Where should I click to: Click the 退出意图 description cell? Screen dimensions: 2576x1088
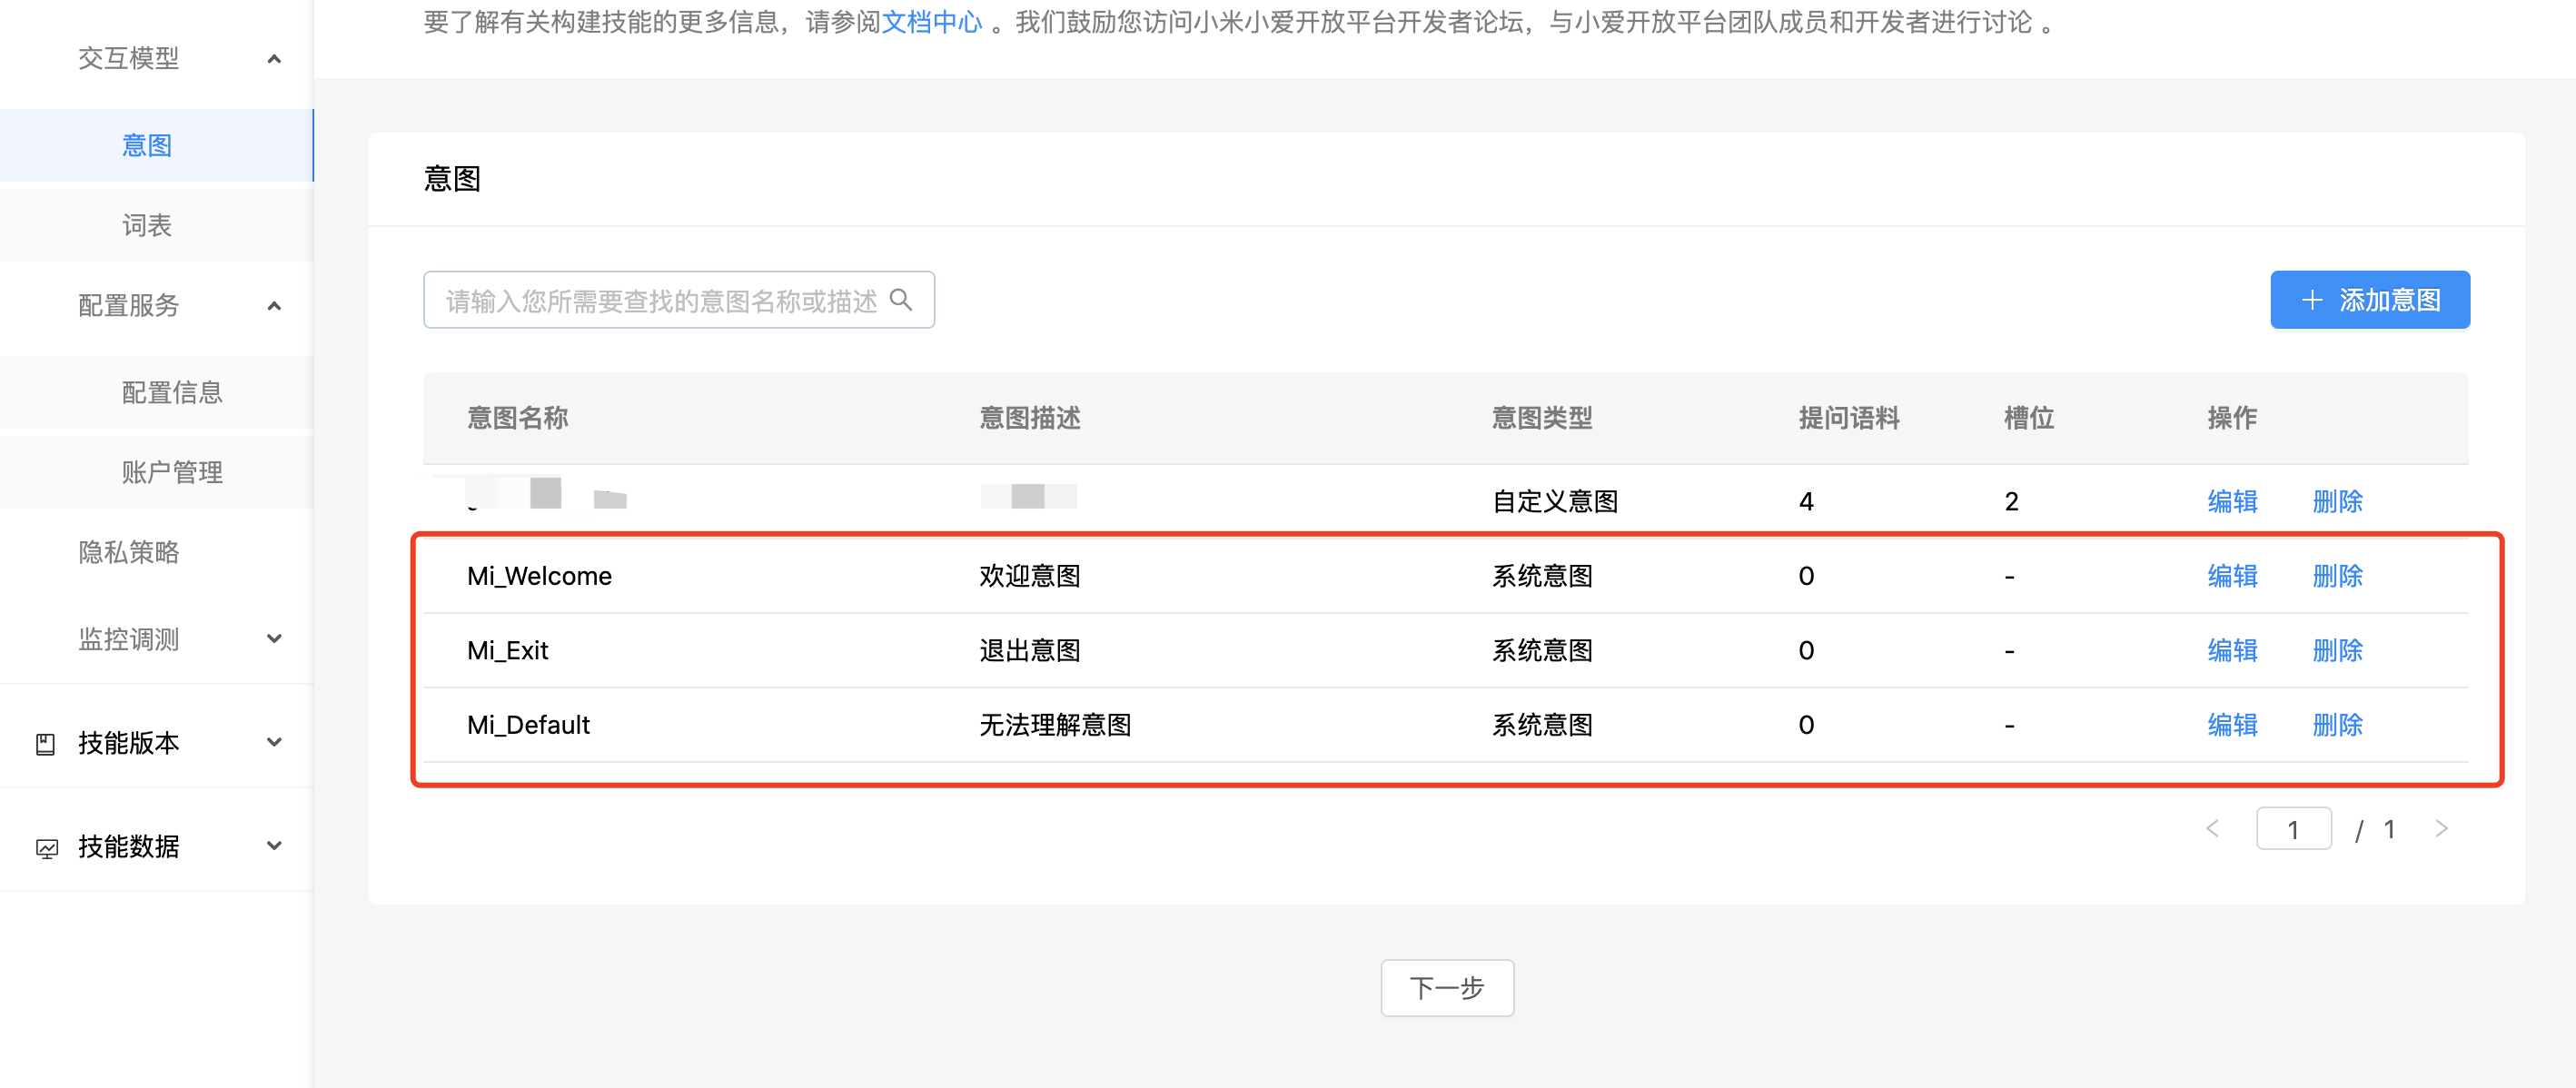click(1029, 651)
